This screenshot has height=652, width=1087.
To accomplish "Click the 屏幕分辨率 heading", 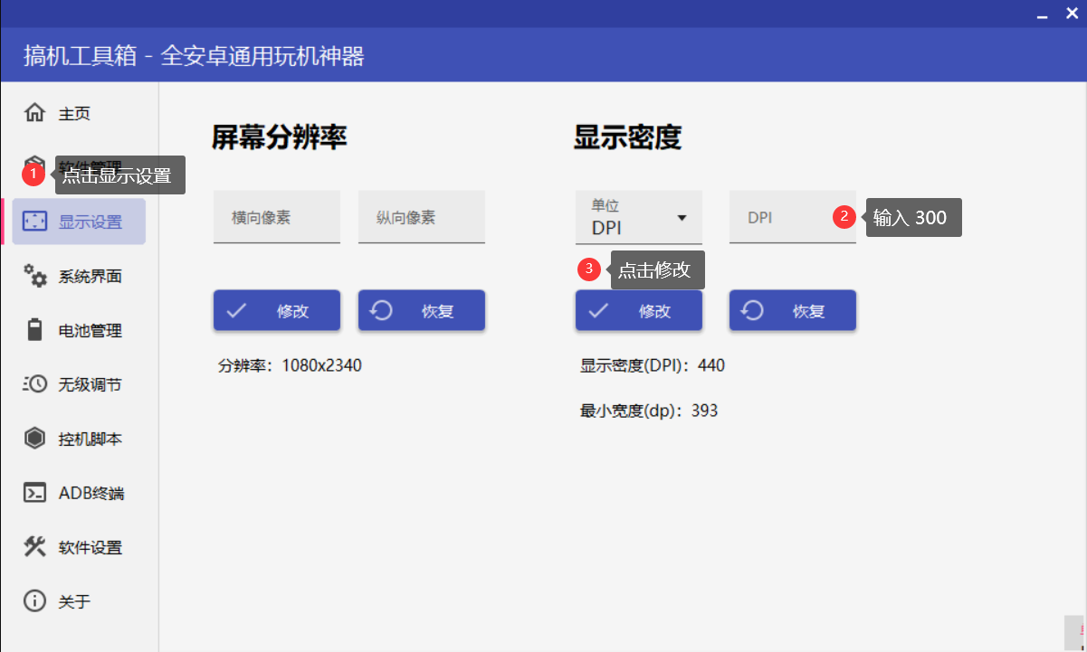I will coord(280,137).
